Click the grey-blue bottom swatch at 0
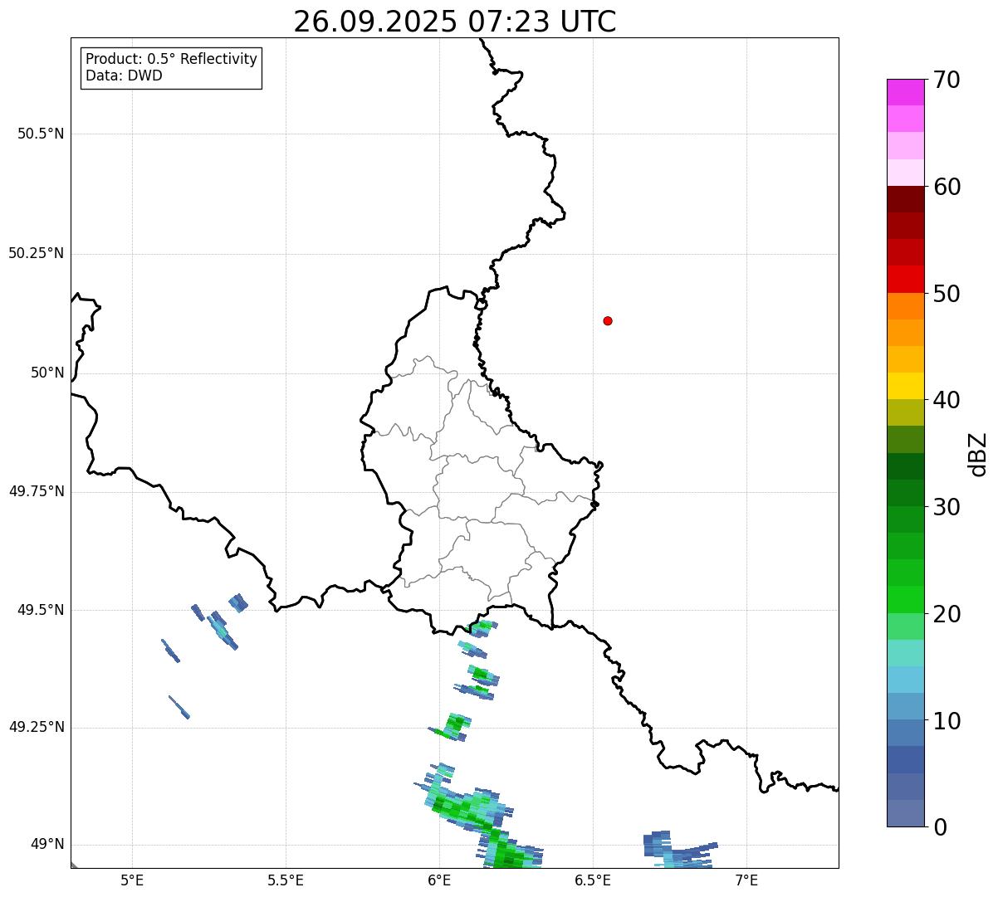Image resolution: width=998 pixels, height=897 pixels. coord(905,813)
